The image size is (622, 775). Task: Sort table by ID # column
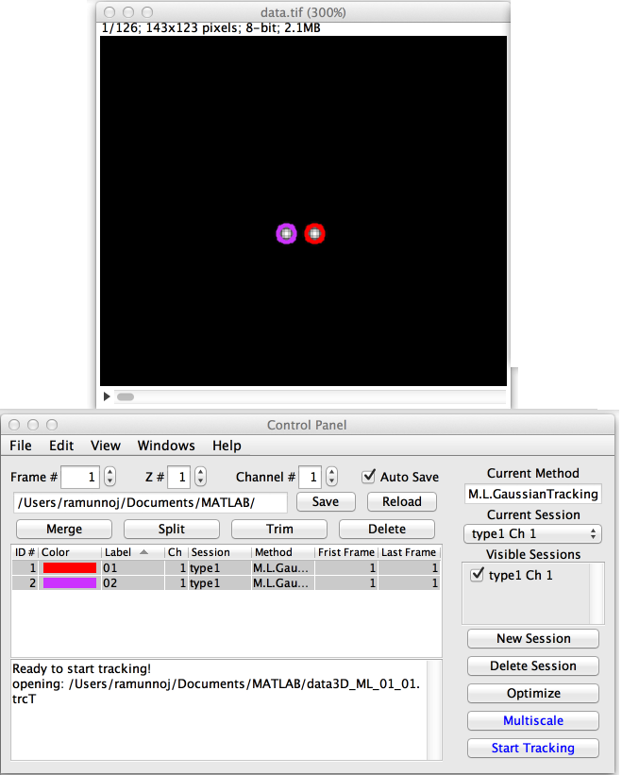(x=25, y=552)
